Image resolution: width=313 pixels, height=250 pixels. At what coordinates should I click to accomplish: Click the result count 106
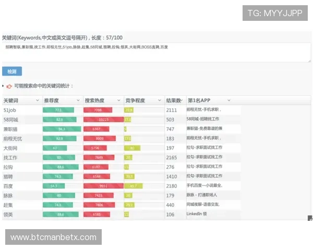click(x=170, y=215)
